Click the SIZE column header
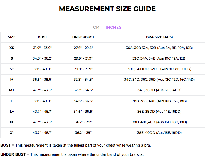Viewport: 205px width, 160px height. coord(12,37)
